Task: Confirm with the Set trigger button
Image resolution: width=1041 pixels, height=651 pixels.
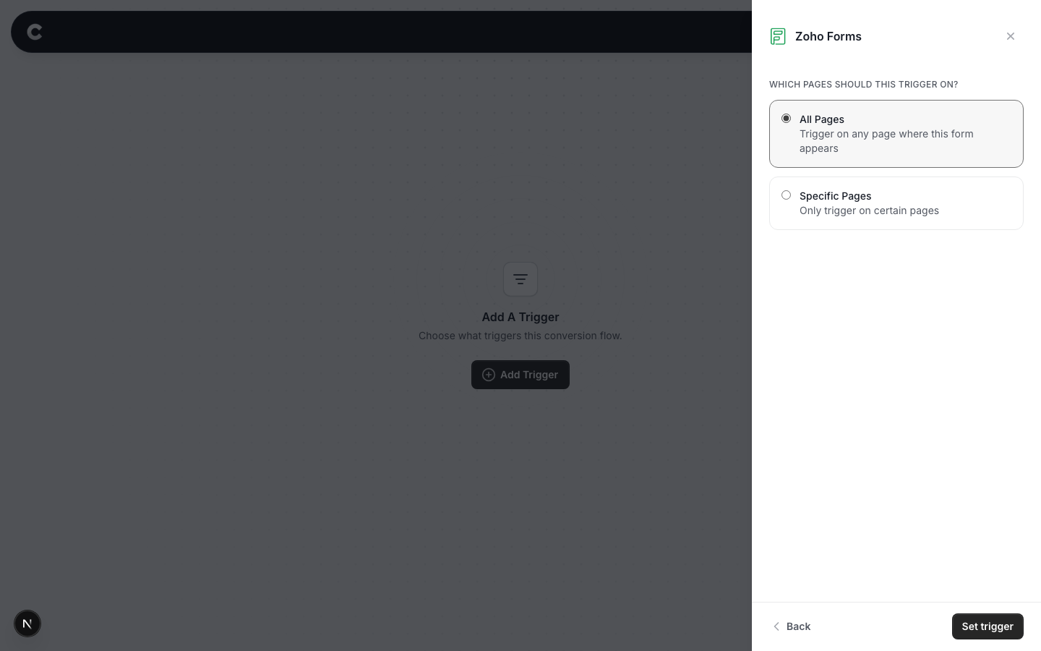Action: tap(988, 626)
